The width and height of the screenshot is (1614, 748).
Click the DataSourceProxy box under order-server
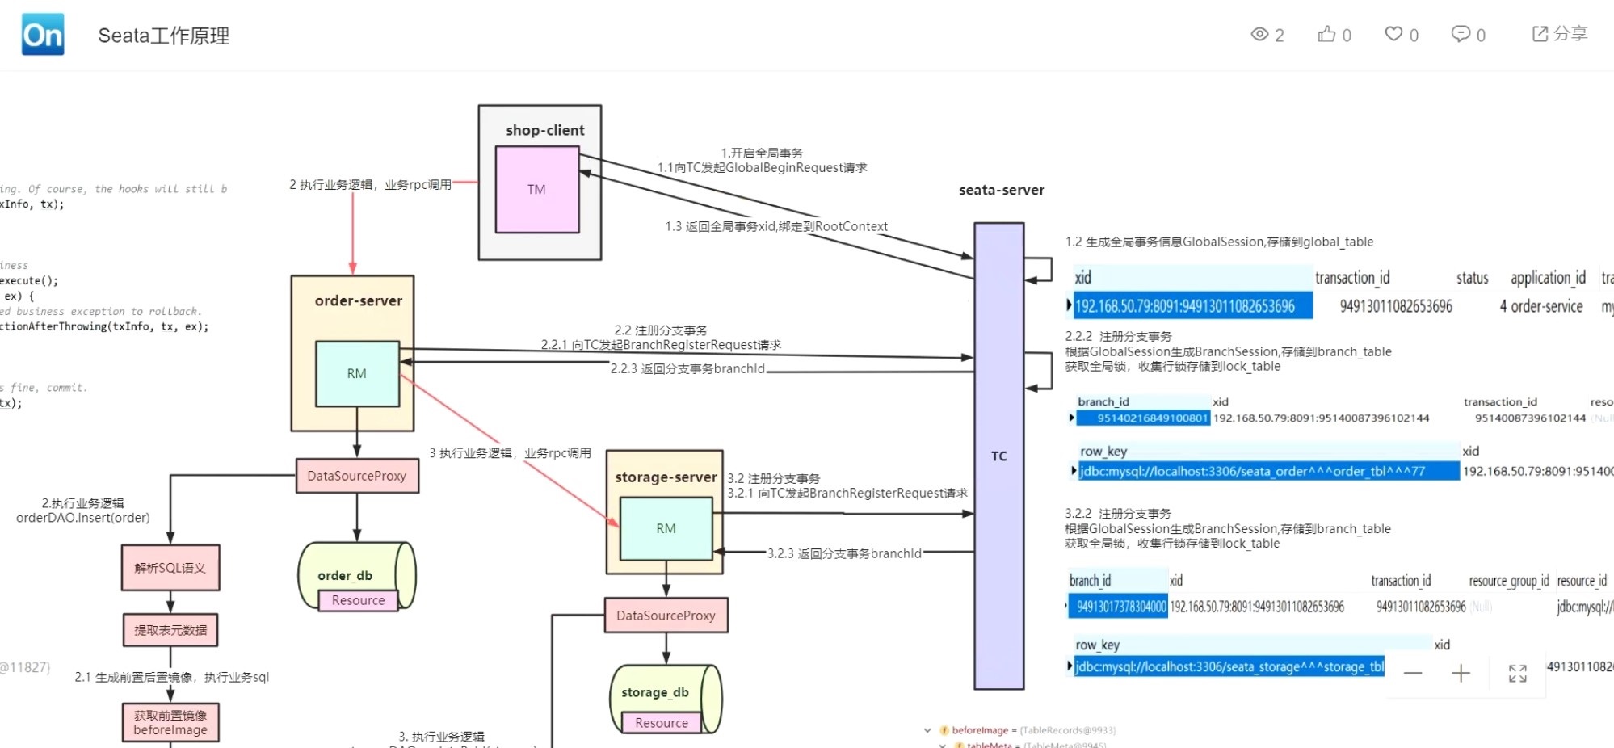(357, 476)
